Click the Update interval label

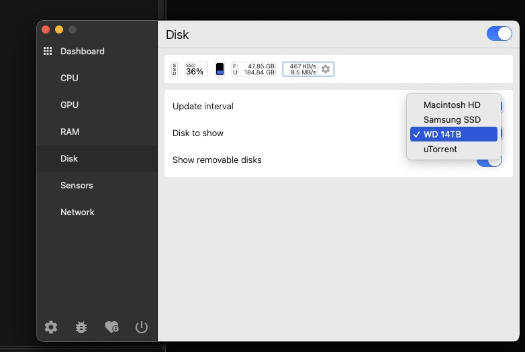203,107
